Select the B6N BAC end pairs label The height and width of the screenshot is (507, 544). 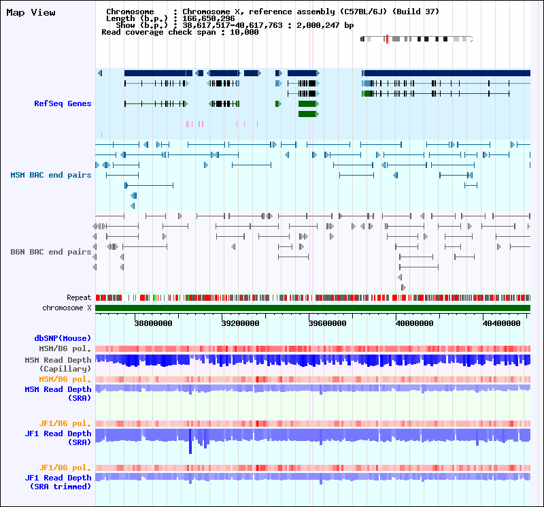(x=50, y=252)
